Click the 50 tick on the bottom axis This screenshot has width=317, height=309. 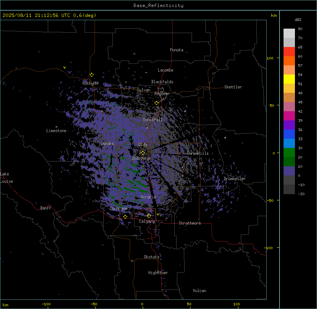[189, 304]
